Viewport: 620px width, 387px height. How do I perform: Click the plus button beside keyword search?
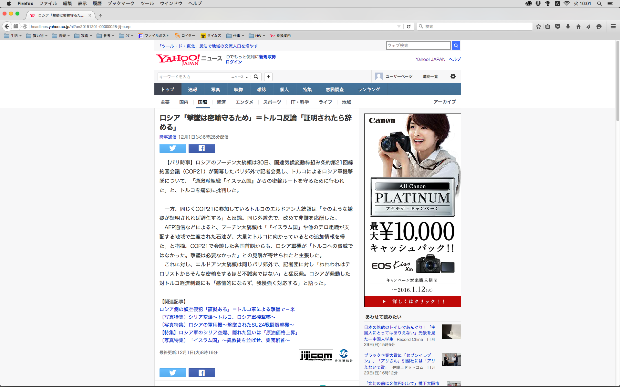(x=268, y=77)
